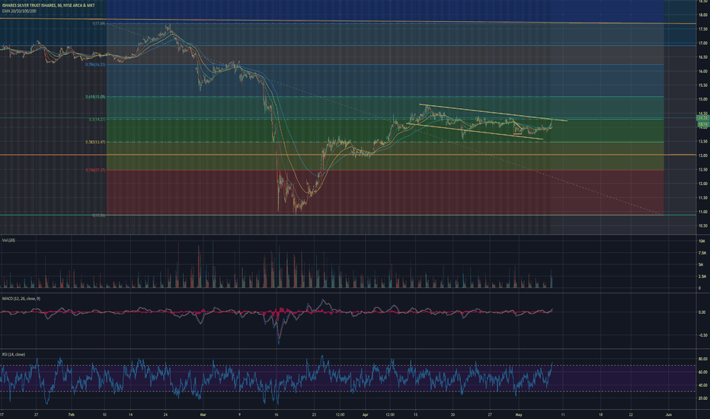Click the 80.00 RSI axis label
This screenshot has height=419, width=710.
coord(702,359)
